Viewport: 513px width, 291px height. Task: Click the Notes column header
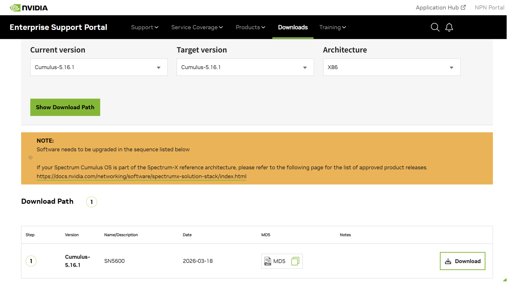tap(345, 235)
